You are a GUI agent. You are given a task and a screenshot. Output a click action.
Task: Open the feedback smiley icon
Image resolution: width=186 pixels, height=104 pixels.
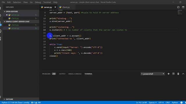(x=181, y=103)
